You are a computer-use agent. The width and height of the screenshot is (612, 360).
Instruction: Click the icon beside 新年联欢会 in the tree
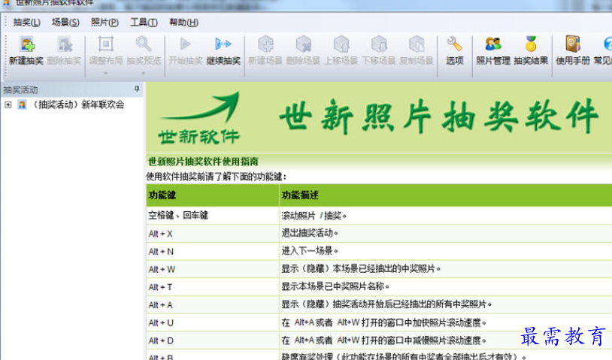pyautogui.click(x=23, y=104)
